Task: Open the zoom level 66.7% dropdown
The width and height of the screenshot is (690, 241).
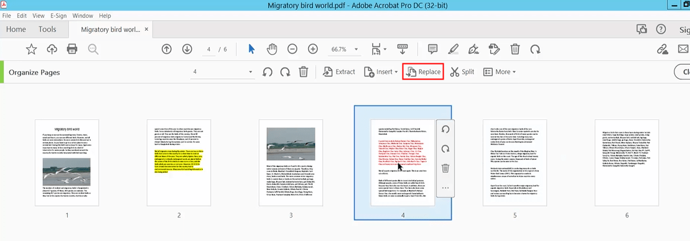Action: coord(356,49)
